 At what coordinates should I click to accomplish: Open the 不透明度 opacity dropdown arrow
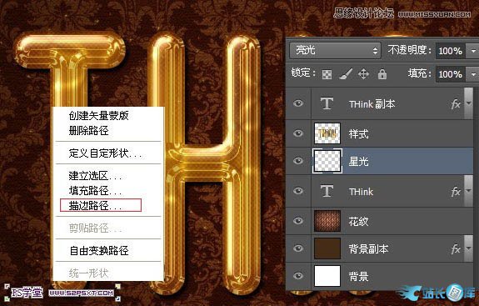point(473,51)
